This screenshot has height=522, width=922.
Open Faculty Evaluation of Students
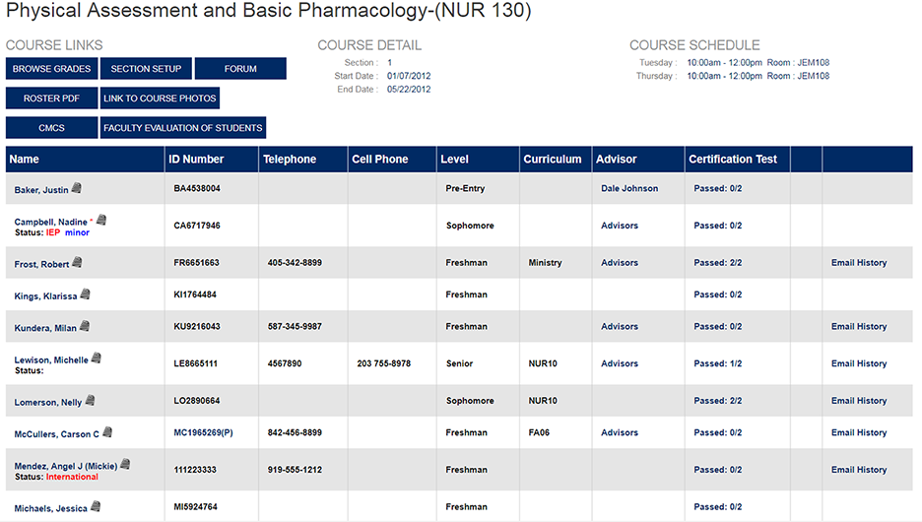point(183,128)
